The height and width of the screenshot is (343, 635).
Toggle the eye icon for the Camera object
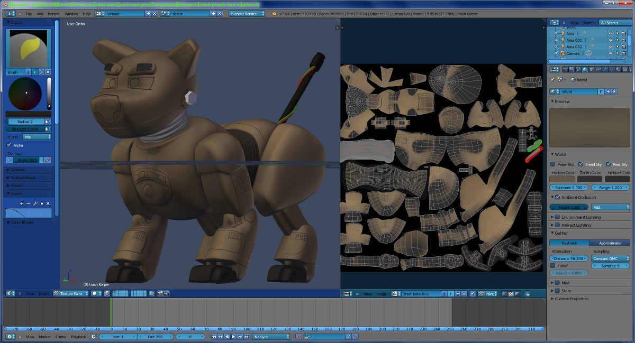click(x=610, y=53)
